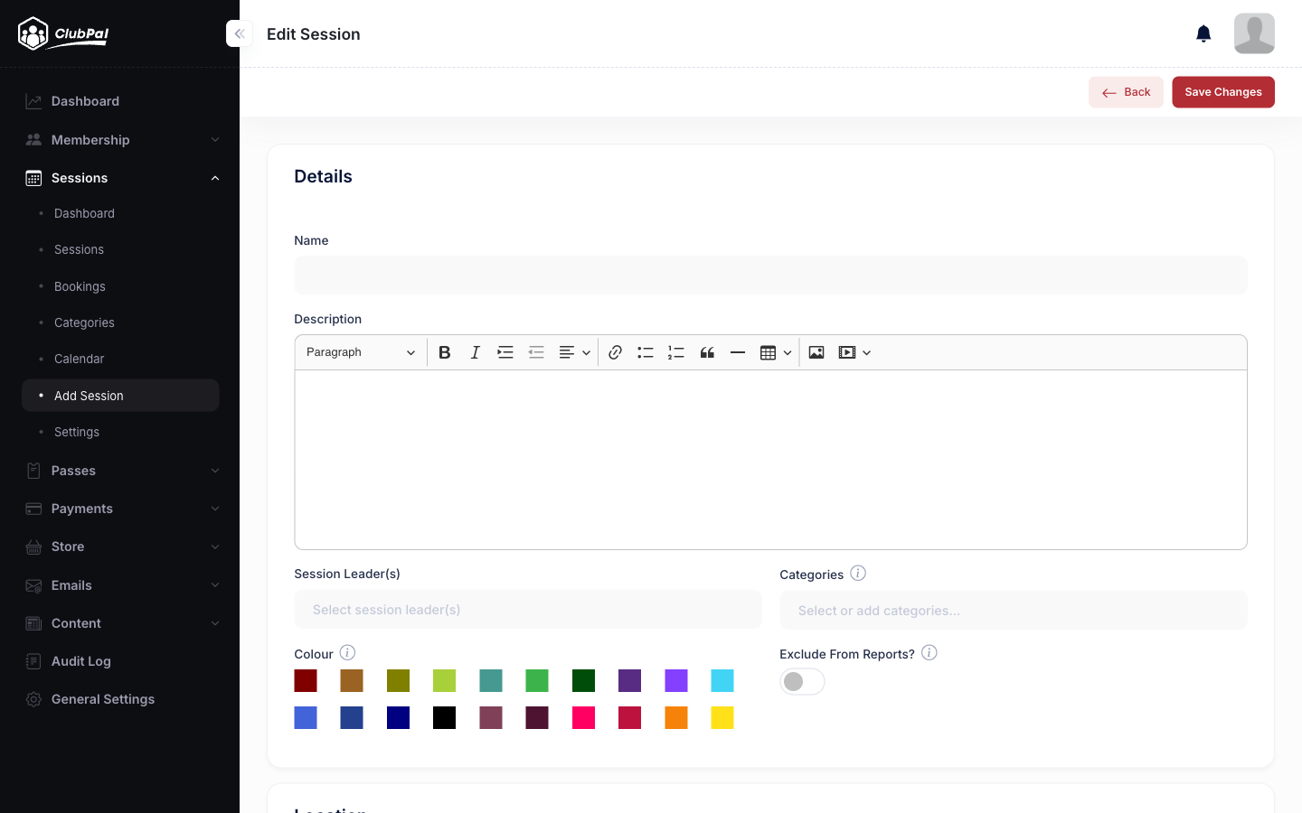The height and width of the screenshot is (813, 1302).
Task: Create a bulleted list in the description
Action: [x=646, y=352]
